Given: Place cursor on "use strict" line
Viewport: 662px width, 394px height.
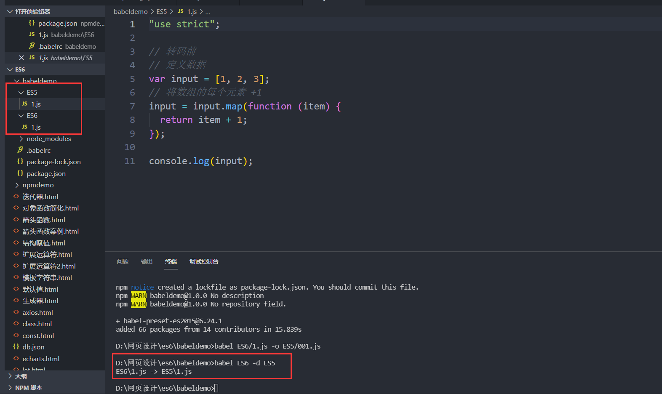Looking at the screenshot, I should pos(184,24).
